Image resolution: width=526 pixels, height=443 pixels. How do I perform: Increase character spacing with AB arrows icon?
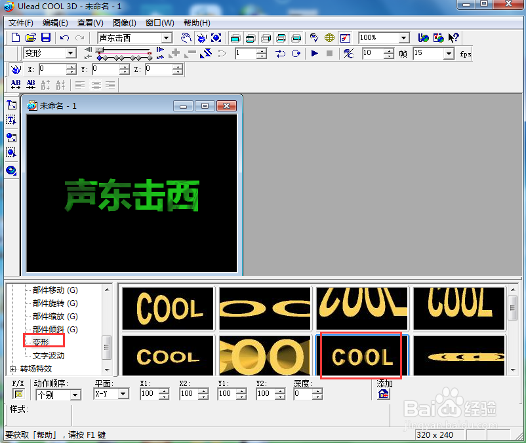(x=16, y=85)
